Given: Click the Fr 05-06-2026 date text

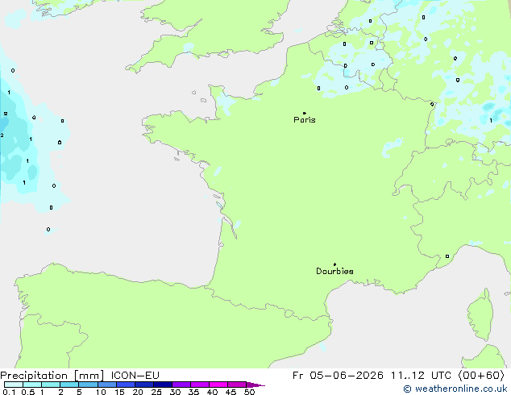Looking at the screenshot, I should click(x=338, y=376).
